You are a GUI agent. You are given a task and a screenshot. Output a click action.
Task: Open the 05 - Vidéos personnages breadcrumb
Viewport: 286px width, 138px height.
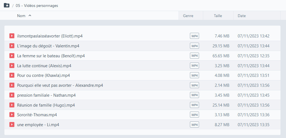point(37,6)
